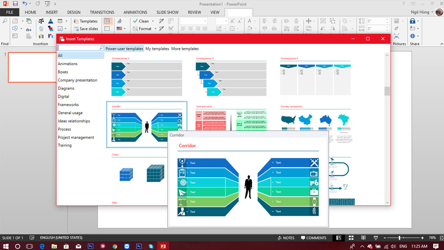The image size is (444, 250).
Task: Click the search magnifier in Insert Templates dialog
Action: pos(101,48)
